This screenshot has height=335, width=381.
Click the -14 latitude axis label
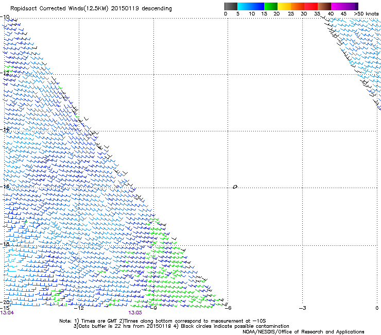pos(5,129)
